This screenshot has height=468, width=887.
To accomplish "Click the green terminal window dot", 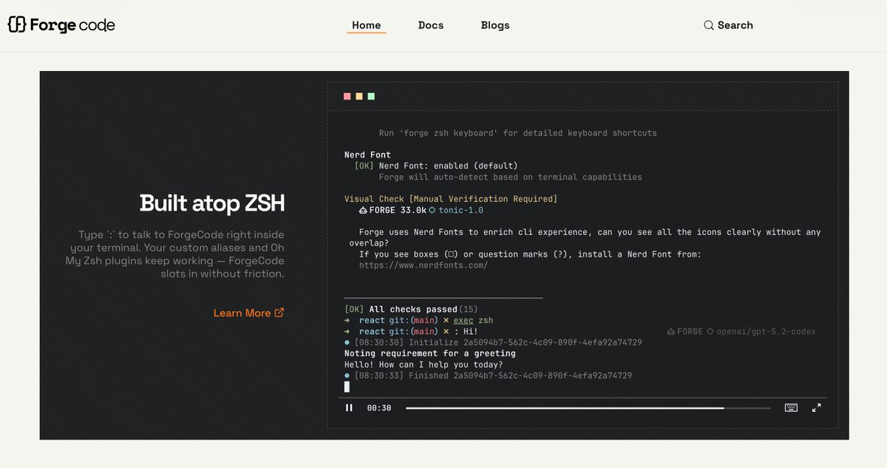I will 371,96.
